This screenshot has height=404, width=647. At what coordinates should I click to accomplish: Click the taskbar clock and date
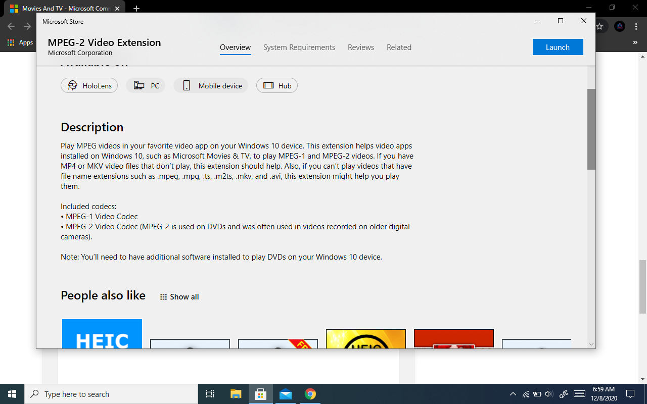603,394
